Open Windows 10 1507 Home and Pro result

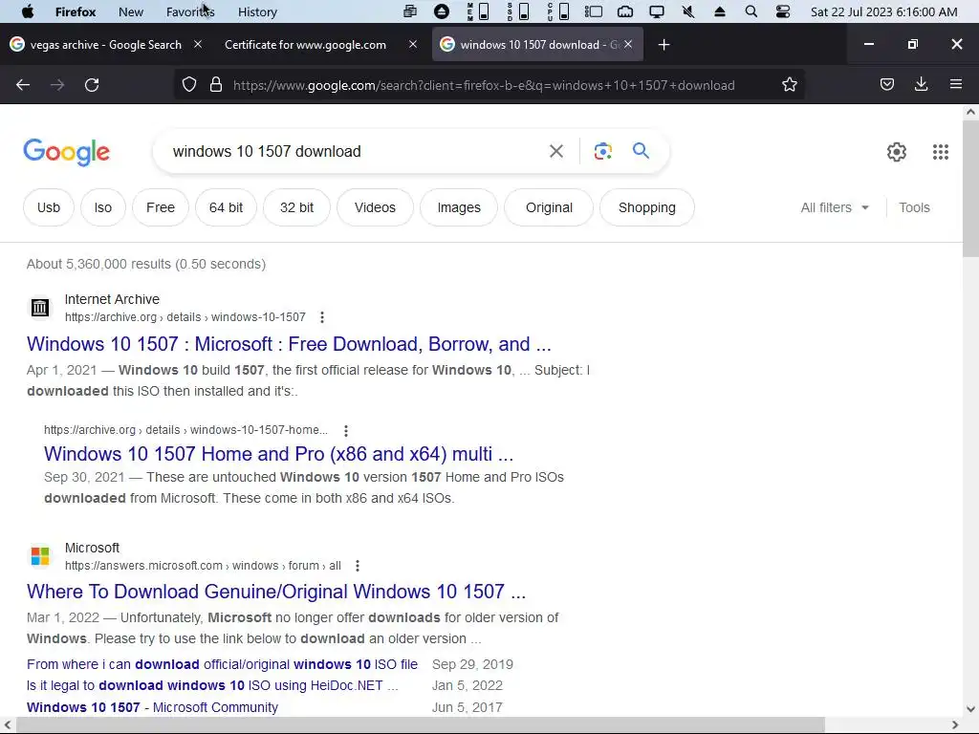[278, 454]
